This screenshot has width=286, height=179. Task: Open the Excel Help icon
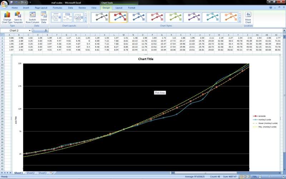coord(271,8)
